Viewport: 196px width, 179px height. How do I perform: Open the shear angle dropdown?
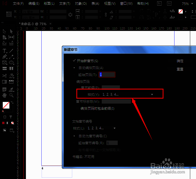pos(134,17)
